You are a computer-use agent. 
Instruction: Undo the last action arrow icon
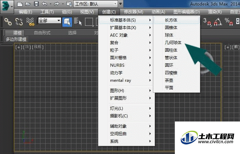pos(44,4)
